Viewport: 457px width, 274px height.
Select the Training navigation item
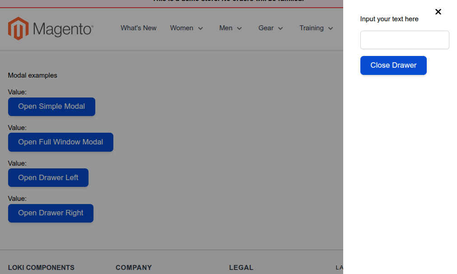pos(311,28)
